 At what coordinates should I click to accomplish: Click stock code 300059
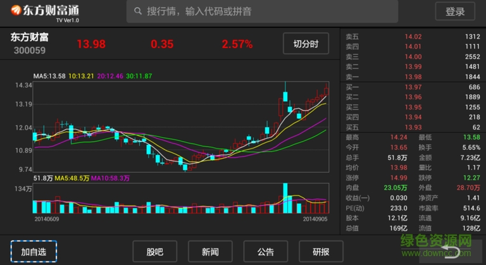pos(30,50)
